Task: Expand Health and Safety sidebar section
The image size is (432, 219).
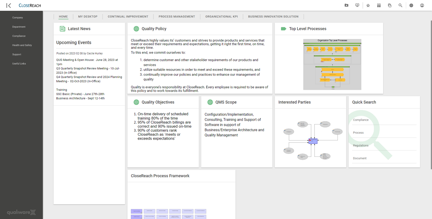Action: tap(22, 45)
